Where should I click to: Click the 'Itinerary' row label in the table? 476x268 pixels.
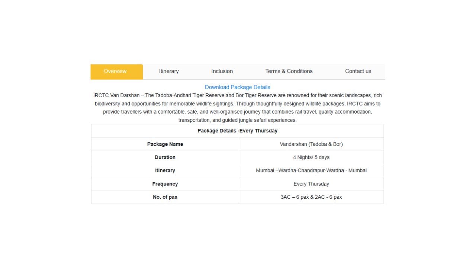coord(165,170)
